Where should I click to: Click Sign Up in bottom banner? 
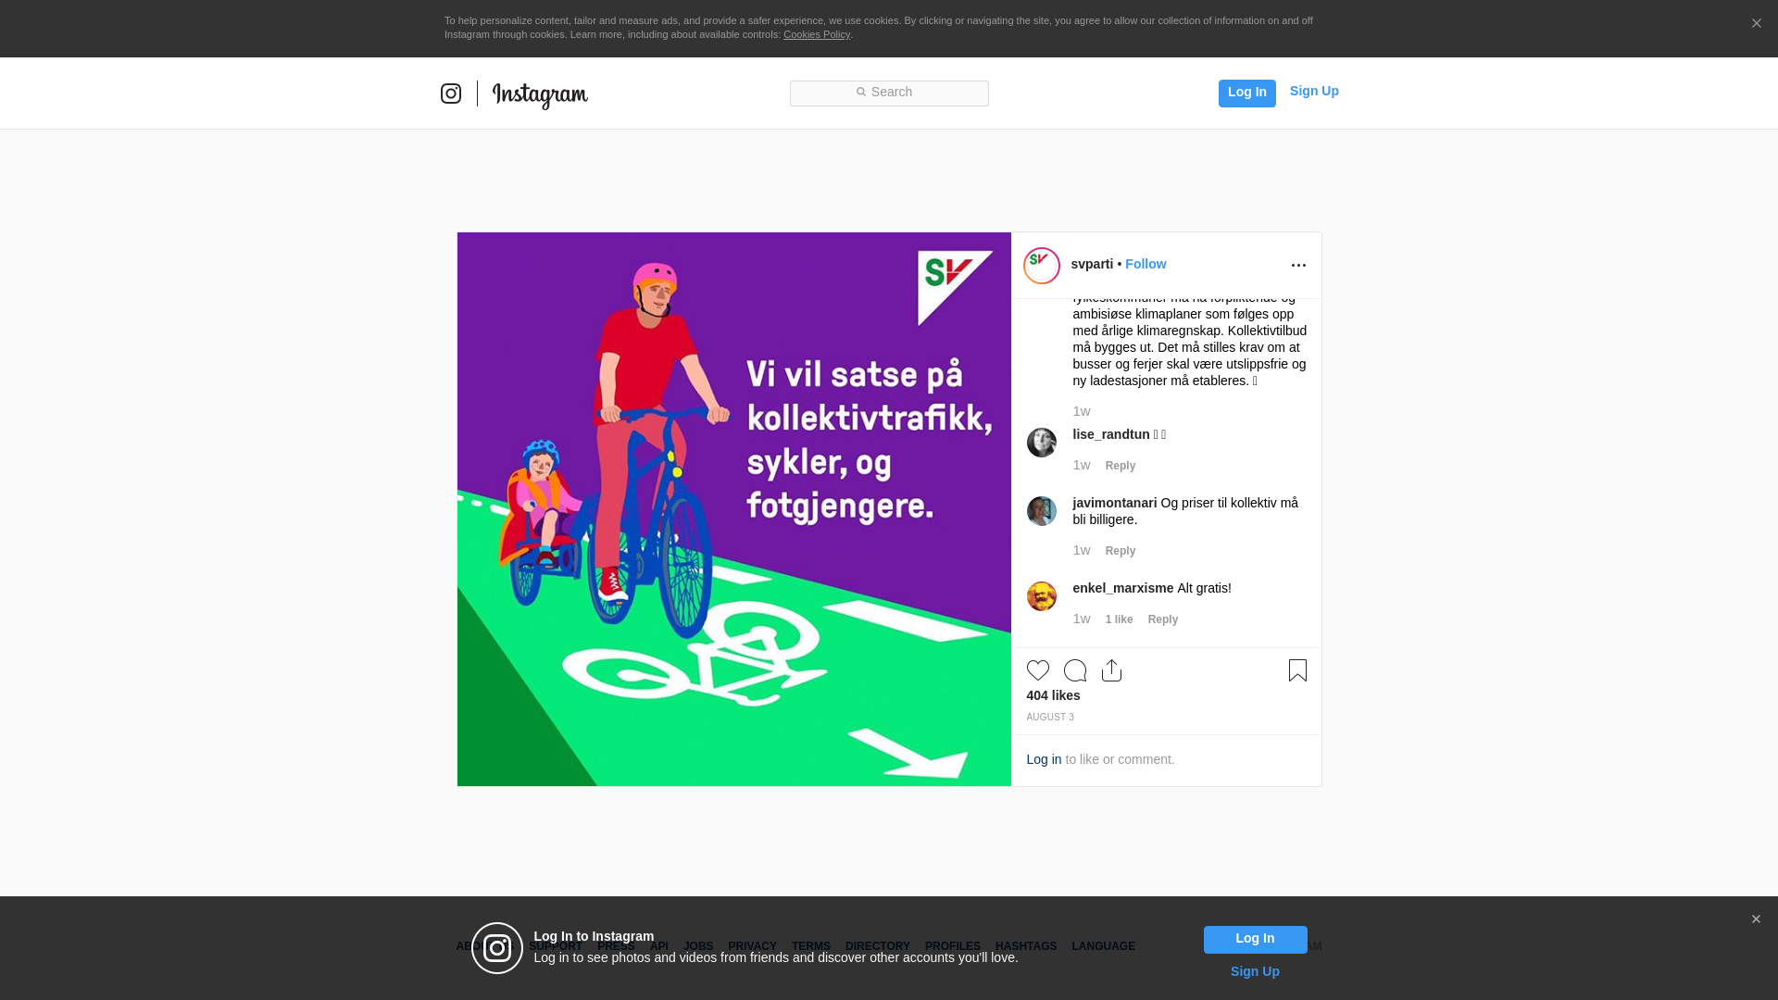pos(1255,971)
